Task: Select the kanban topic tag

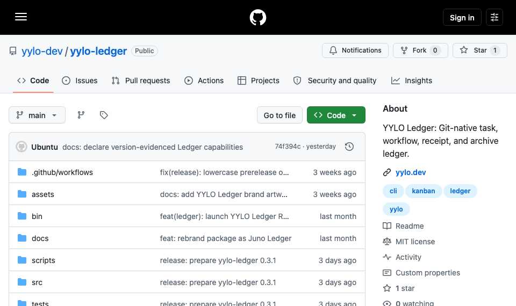Action: point(423,191)
